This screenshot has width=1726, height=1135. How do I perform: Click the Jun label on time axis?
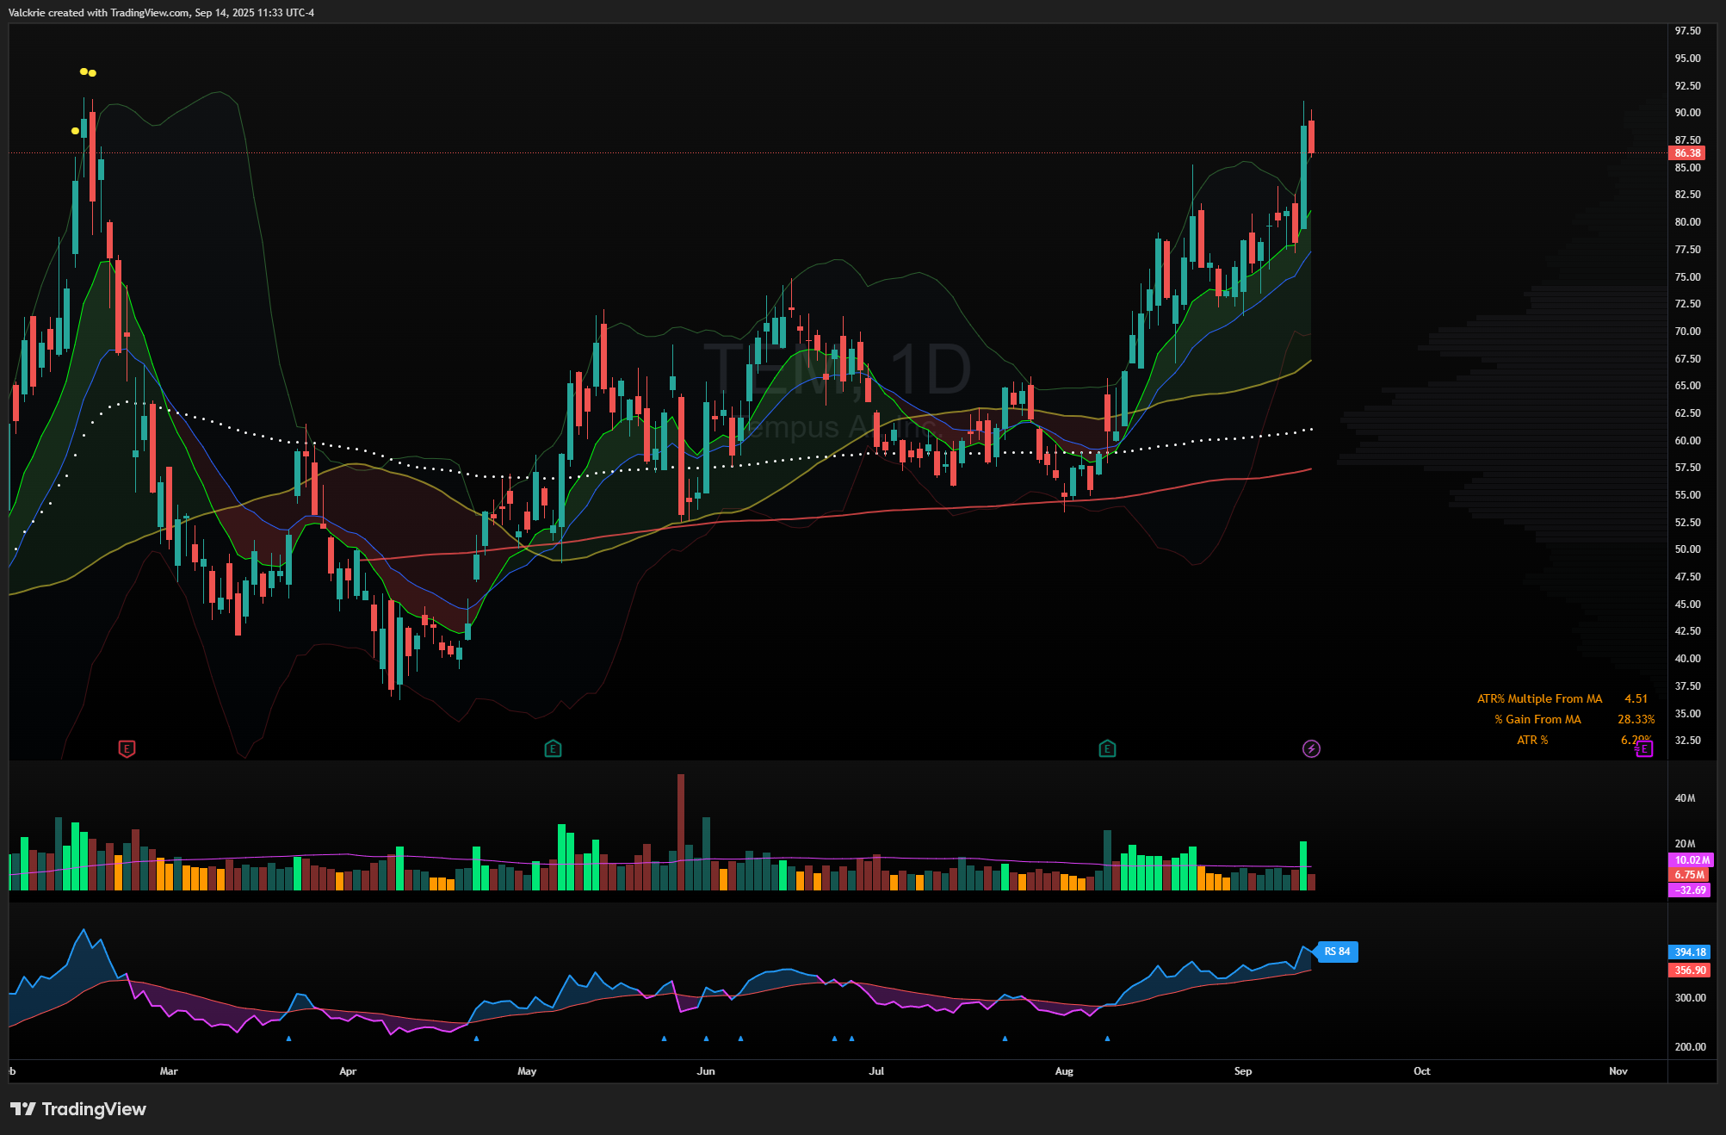pos(705,1071)
